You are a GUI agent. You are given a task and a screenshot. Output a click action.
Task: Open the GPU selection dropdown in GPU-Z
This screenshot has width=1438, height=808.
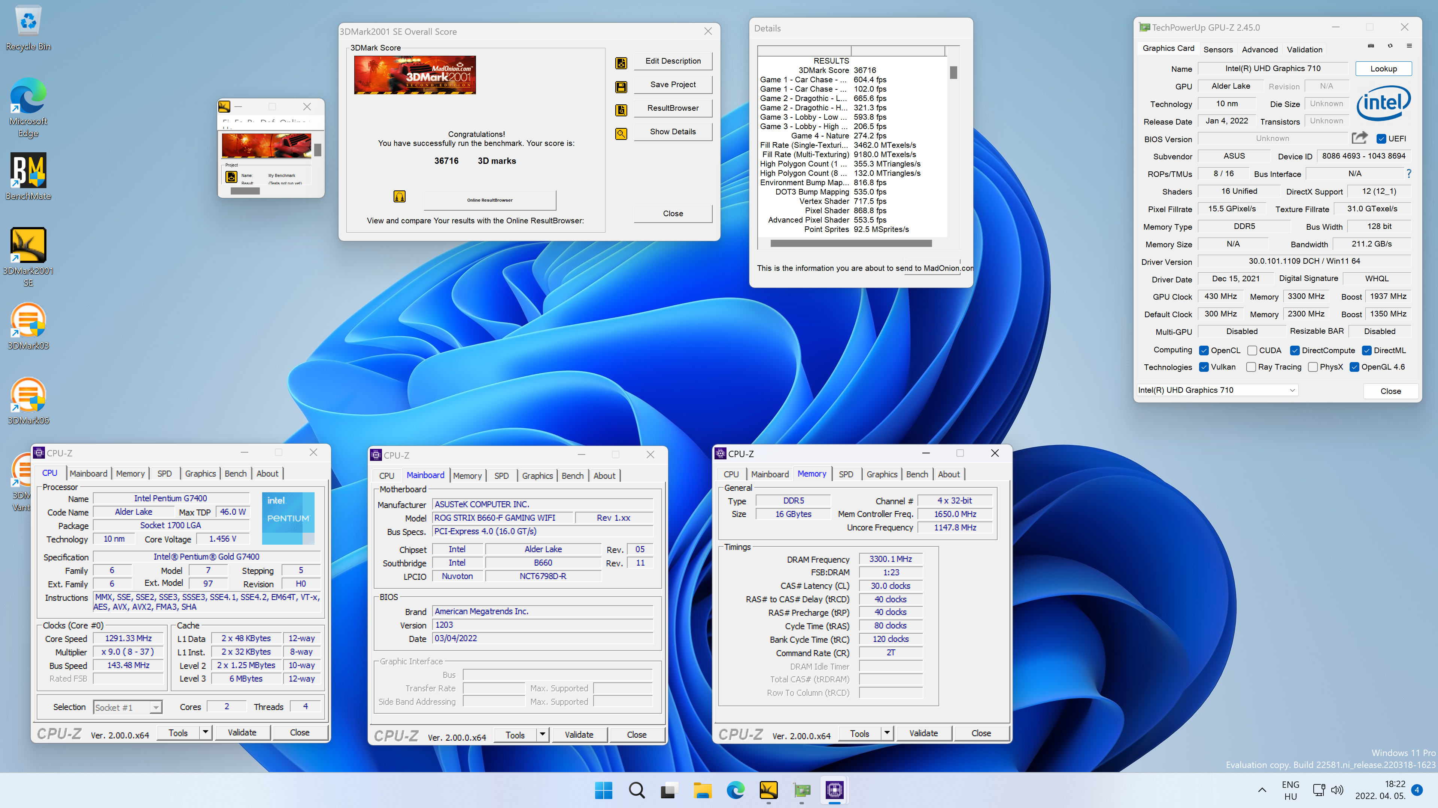(x=1217, y=390)
